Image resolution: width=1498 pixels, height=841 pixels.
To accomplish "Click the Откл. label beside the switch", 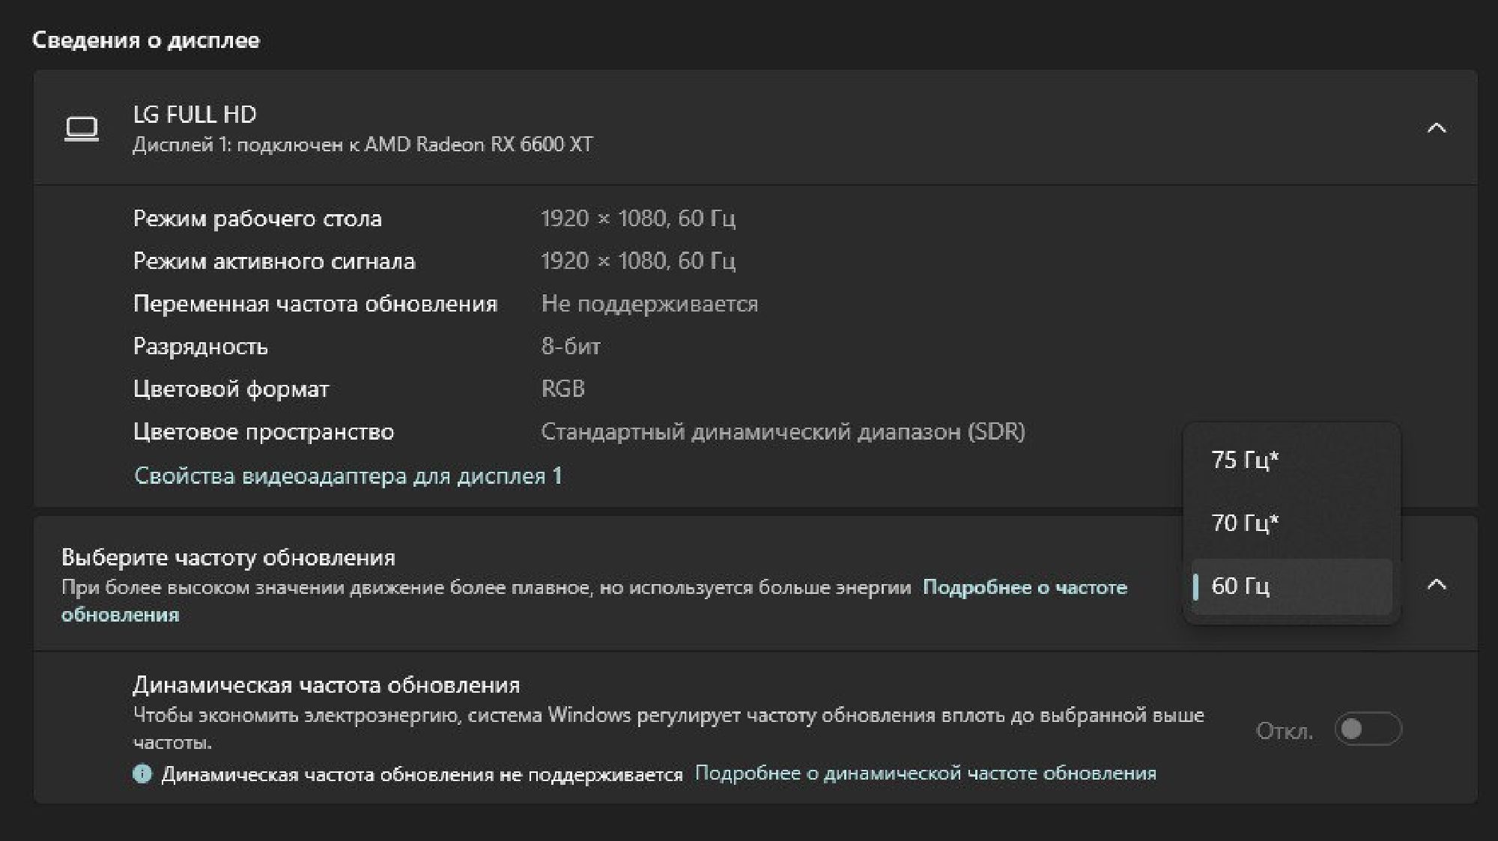I will (1284, 731).
